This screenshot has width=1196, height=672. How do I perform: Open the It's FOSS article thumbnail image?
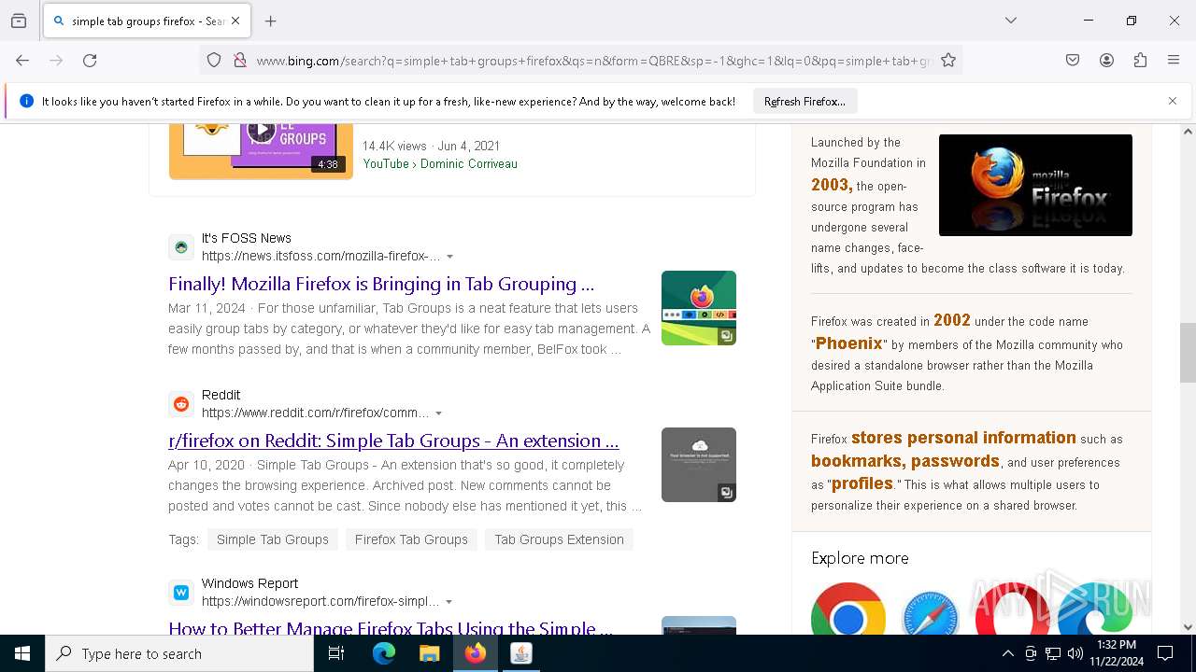699,308
